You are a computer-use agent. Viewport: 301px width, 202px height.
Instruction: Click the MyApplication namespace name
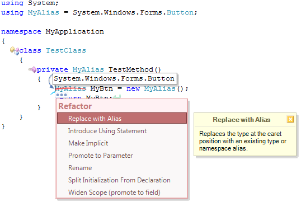point(74,31)
